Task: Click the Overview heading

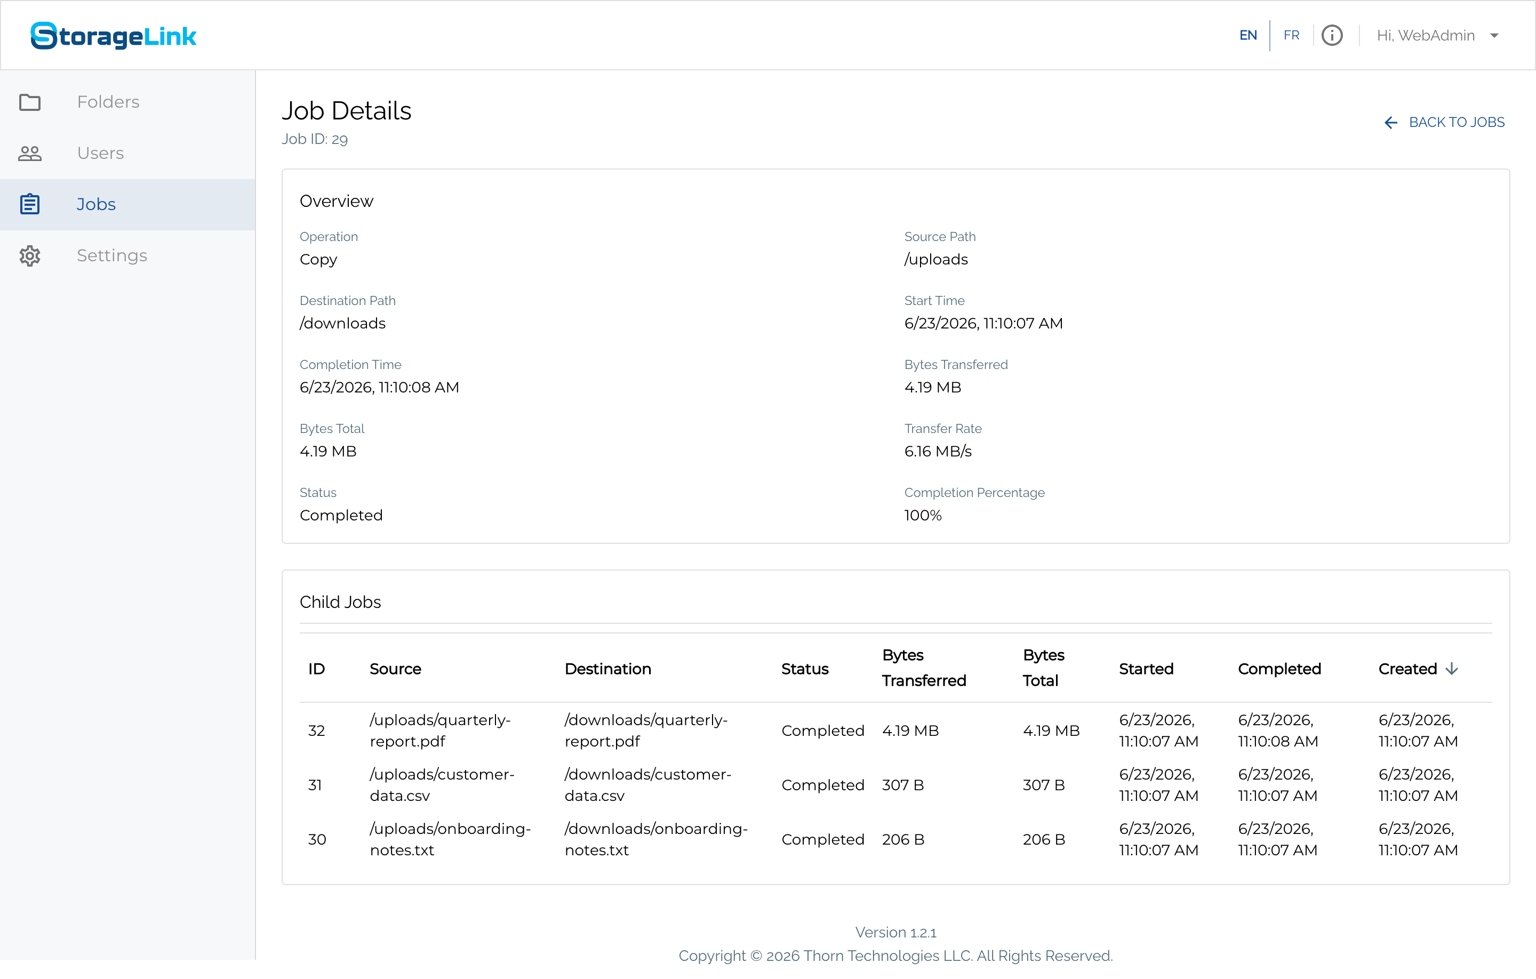Action: [336, 201]
